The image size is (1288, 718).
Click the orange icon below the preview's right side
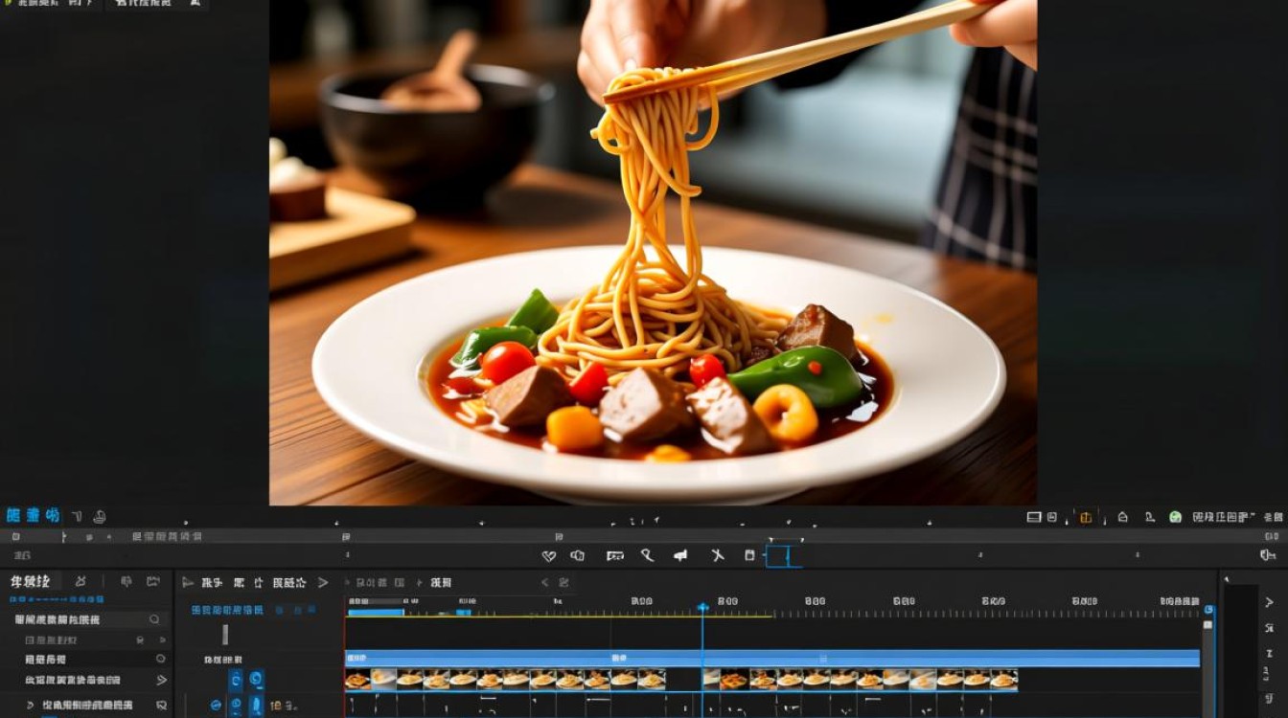(x=1086, y=517)
